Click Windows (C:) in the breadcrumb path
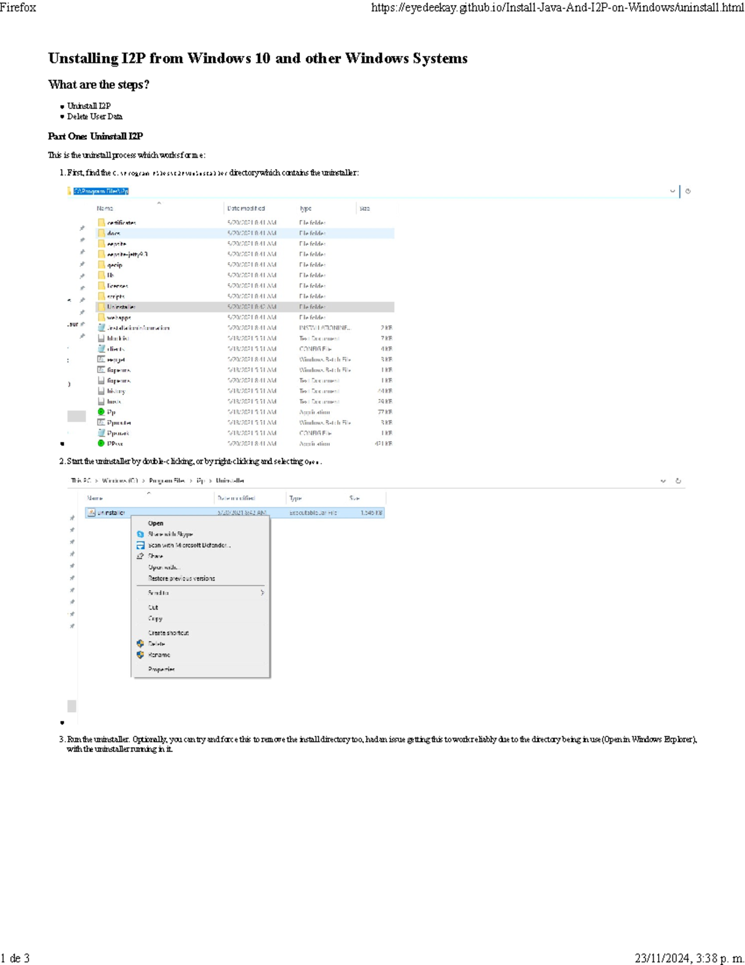 pyautogui.click(x=120, y=481)
